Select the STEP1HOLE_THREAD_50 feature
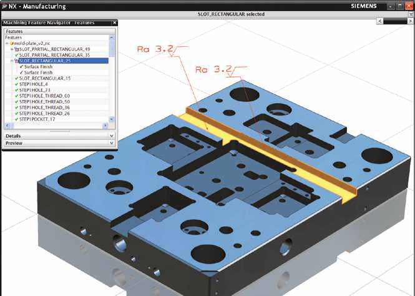This screenshot has width=415, height=296. pos(44,102)
